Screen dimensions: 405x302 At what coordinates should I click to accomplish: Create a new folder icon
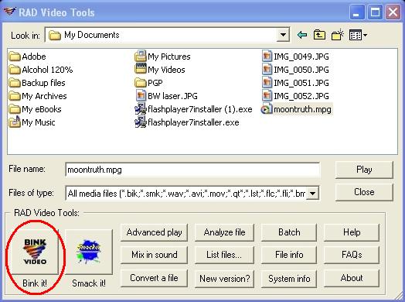pos(337,35)
